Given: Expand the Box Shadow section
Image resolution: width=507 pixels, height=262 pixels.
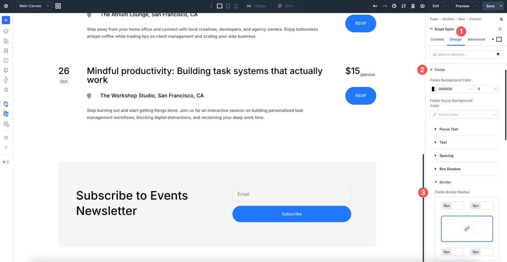Looking at the screenshot, I should tap(447, 169).
